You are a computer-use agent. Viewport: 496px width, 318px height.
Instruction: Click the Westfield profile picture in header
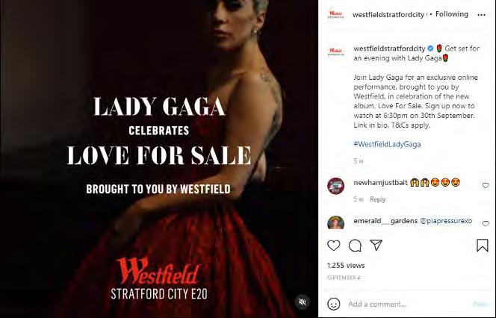click(335, 14)
